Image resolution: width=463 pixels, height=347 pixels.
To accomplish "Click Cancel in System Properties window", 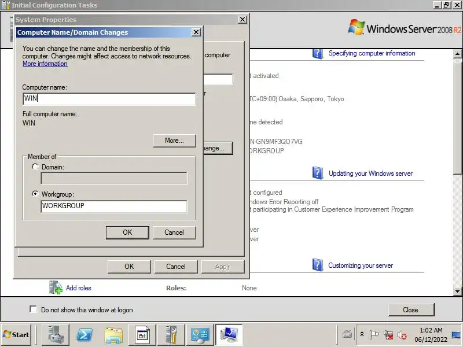I will click(176, 267).
